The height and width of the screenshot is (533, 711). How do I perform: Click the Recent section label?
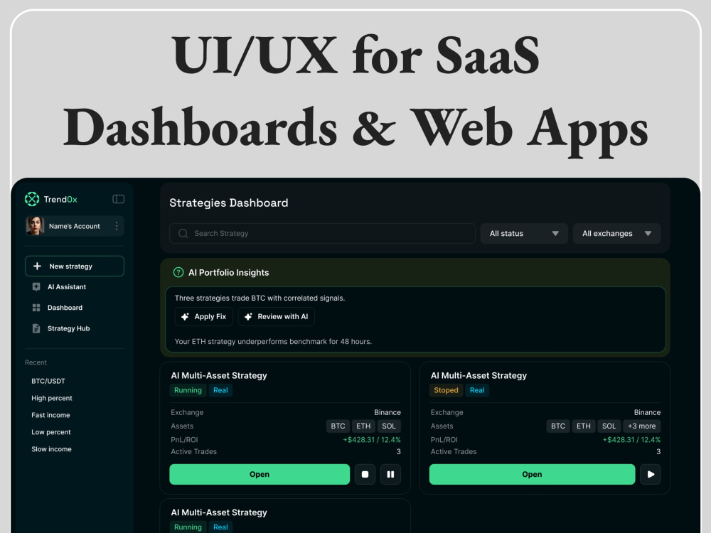[36, 362]
